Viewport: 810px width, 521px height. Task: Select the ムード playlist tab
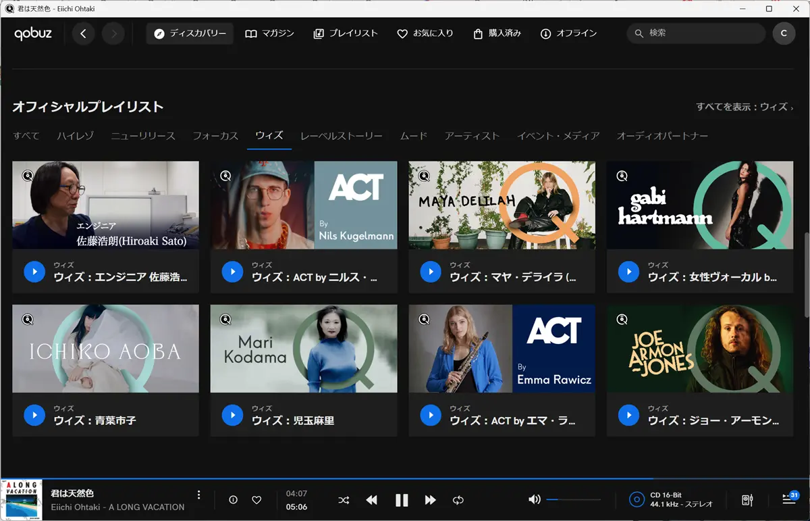click(x=414, y=136)
